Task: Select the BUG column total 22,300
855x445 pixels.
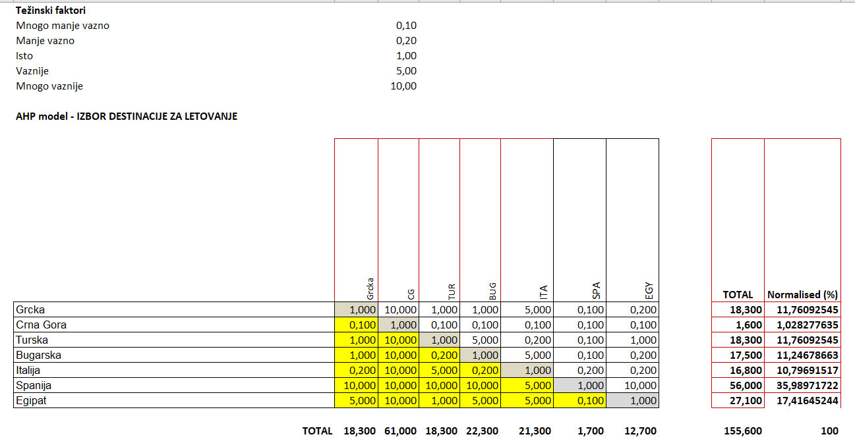Action: [483, 431]
